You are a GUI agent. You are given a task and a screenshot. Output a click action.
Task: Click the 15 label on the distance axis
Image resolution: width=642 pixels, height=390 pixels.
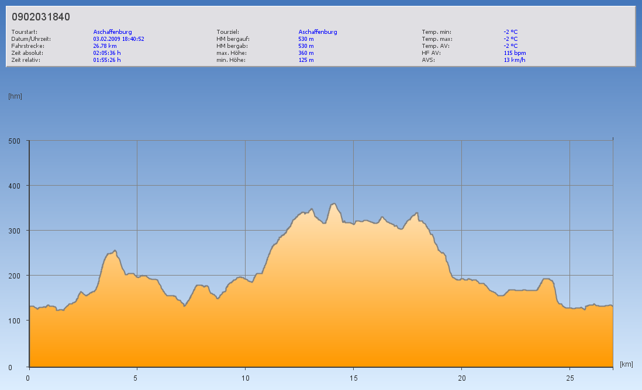coord(353,378)
